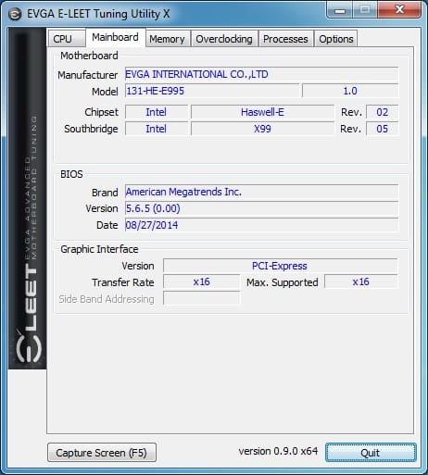Image resolution: width=428 pixels, height=475 pixels.
Task: Click the BIOS Brand American Megatrends Inc.
Action: pos(261,192)
